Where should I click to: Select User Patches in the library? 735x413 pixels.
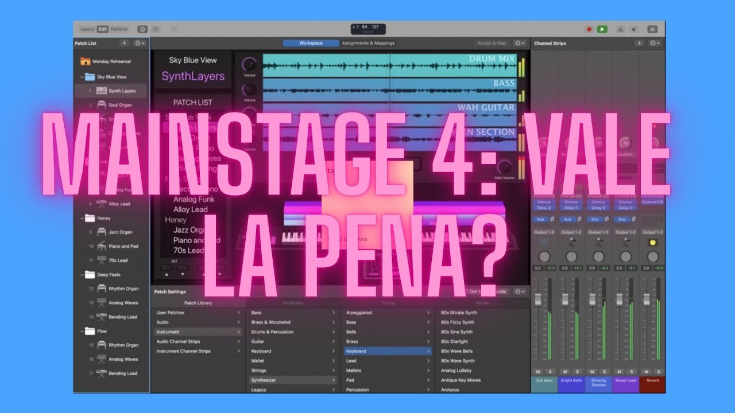pyautogui.click(x=198, y=313)
